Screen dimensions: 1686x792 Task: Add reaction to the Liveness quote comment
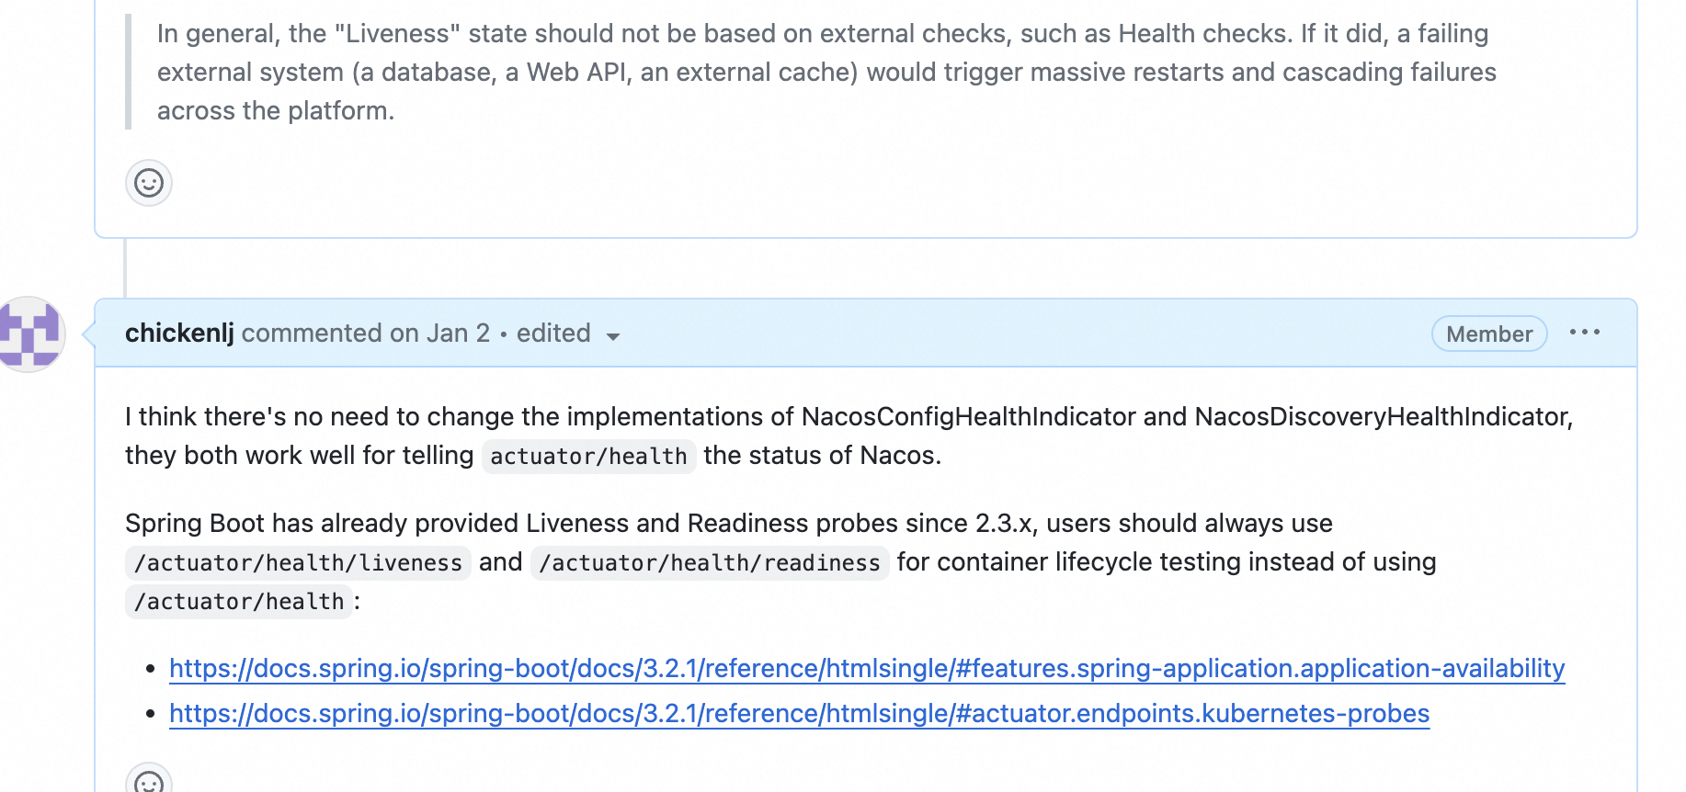pyautogui.click(x=149, y=183)
